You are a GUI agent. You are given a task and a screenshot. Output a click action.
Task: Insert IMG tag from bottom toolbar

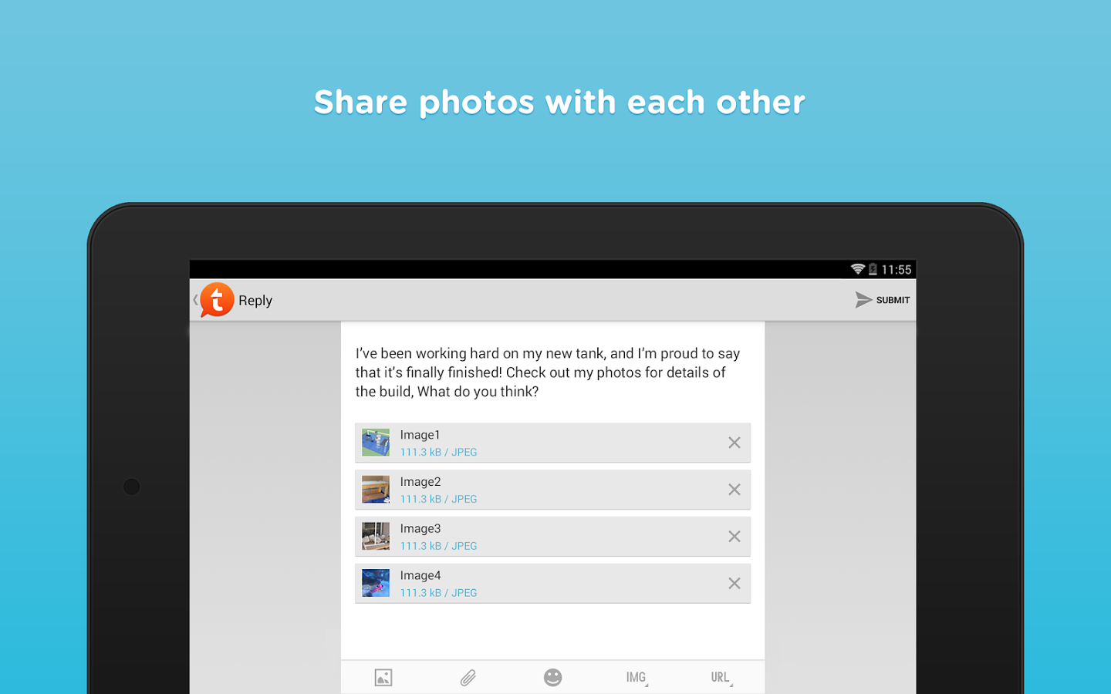point(637,677)
